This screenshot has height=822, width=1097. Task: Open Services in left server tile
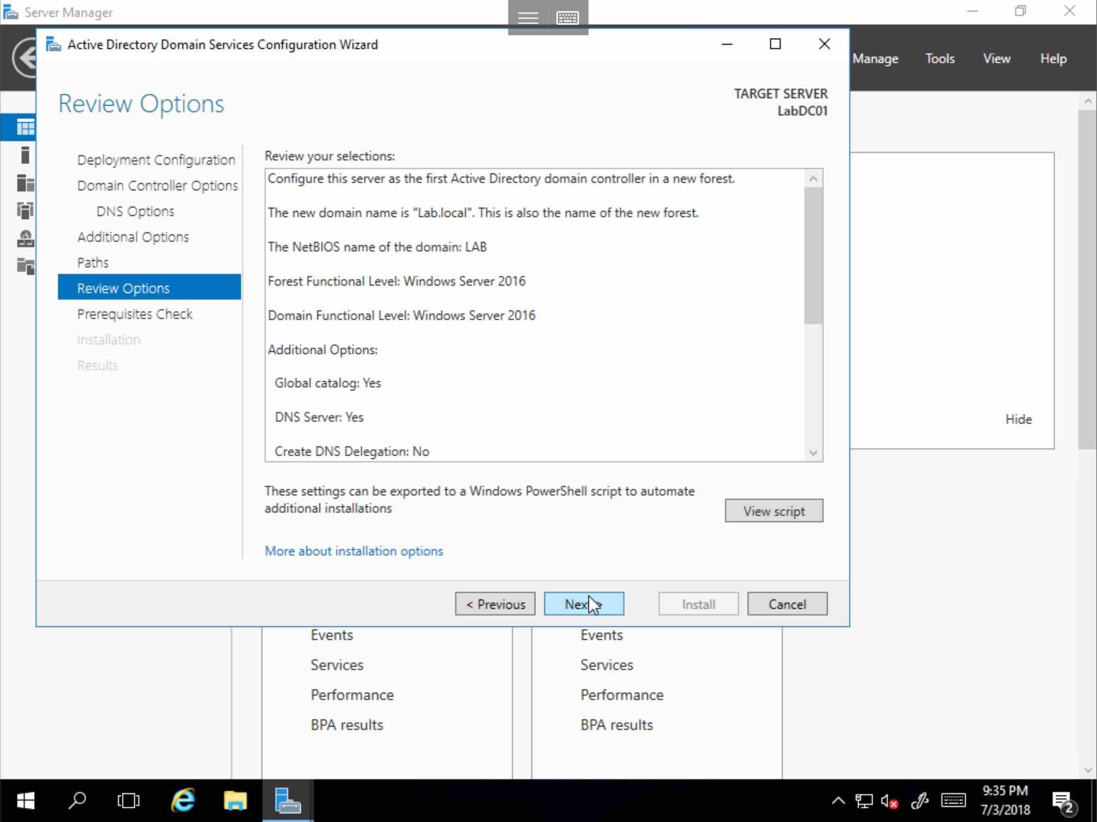[x=337, y=665]
